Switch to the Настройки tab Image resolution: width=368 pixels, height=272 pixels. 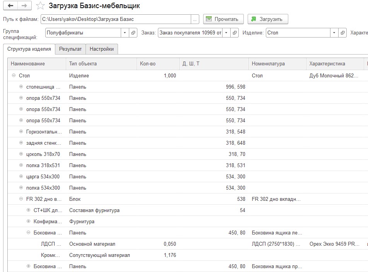(101, 49)
